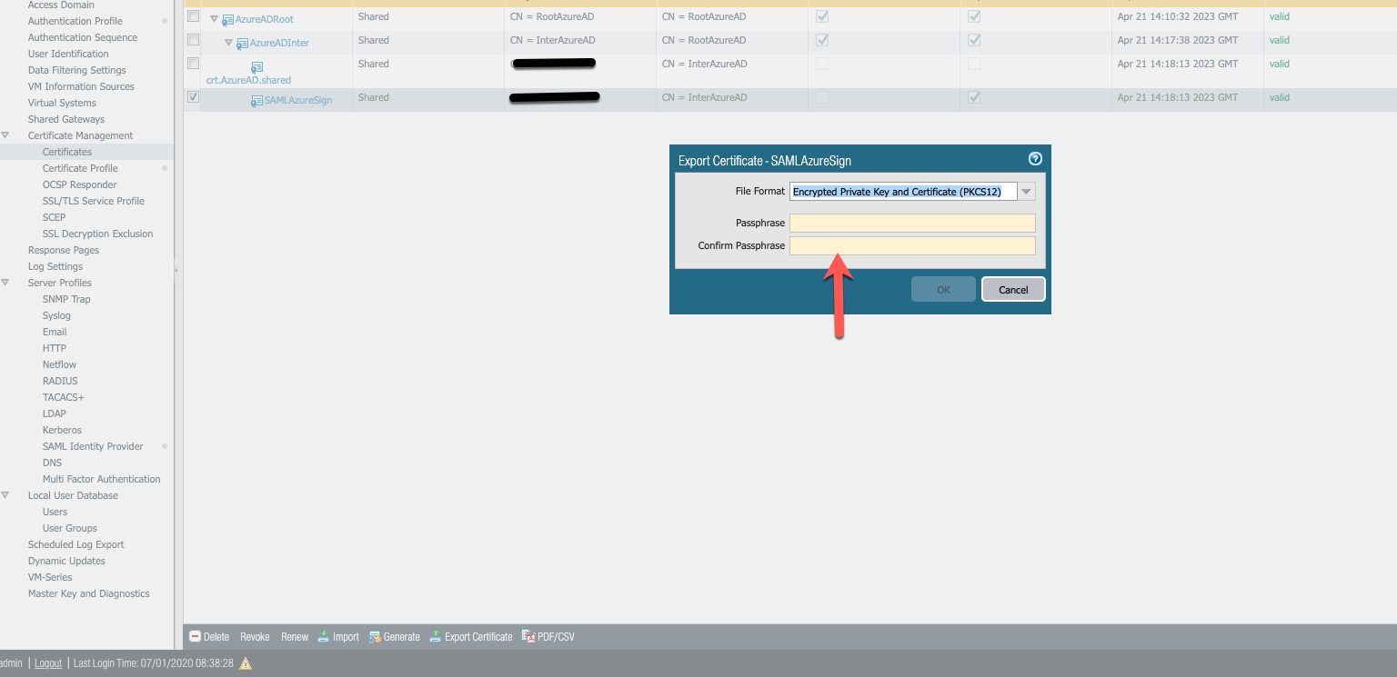The width and height of the screenshot is (1397, 677).
Task: Uncheck the SAMLAzureSign row checkbox
Action: 193,97
